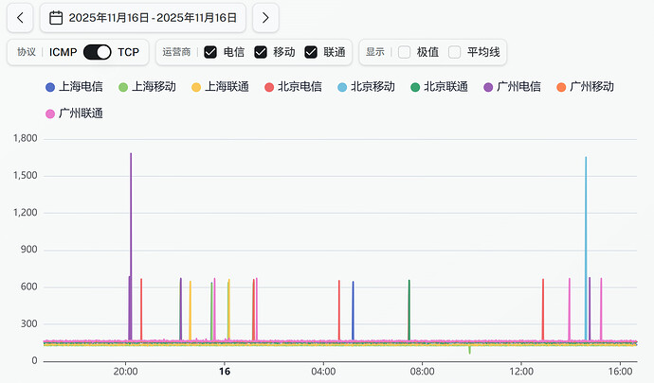Image resolution: width=654 pixels, height=383 pixels.
Task: Click the 300 y-axis label
Action: (x=28, y=323)
